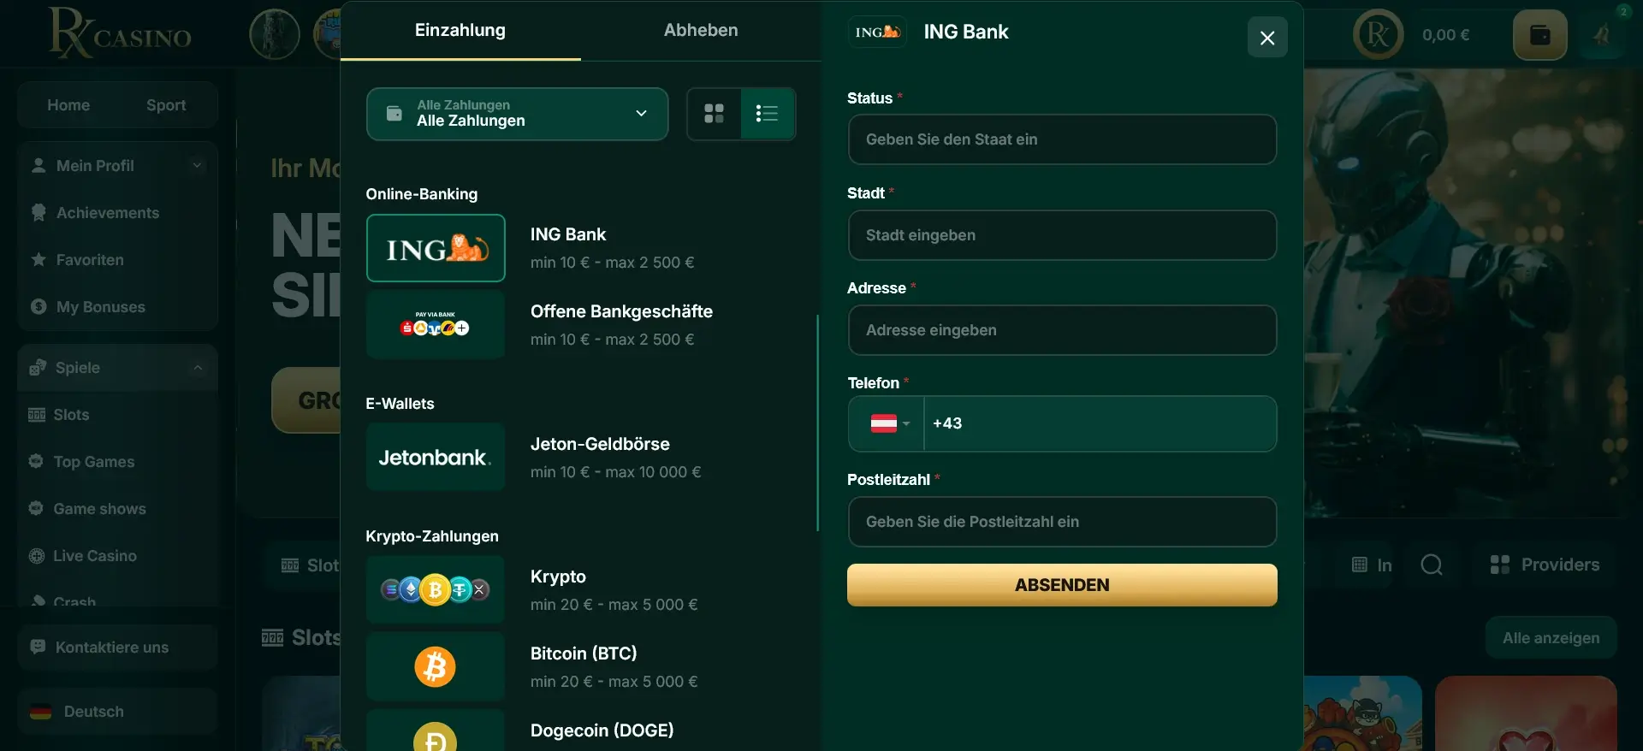This screenshot has width=1643, height=751.
Task: Click the Live Casino icon in the sidebar
Action: click(37, 556)
